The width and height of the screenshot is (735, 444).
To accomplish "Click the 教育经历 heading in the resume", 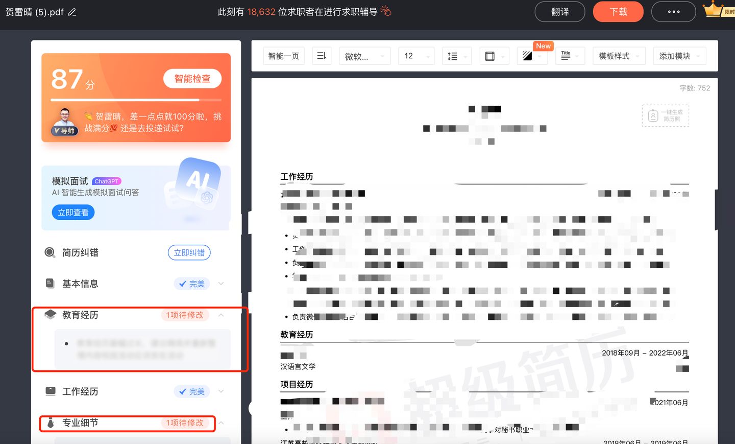I will pyautogui.click(x=297, y=335).
